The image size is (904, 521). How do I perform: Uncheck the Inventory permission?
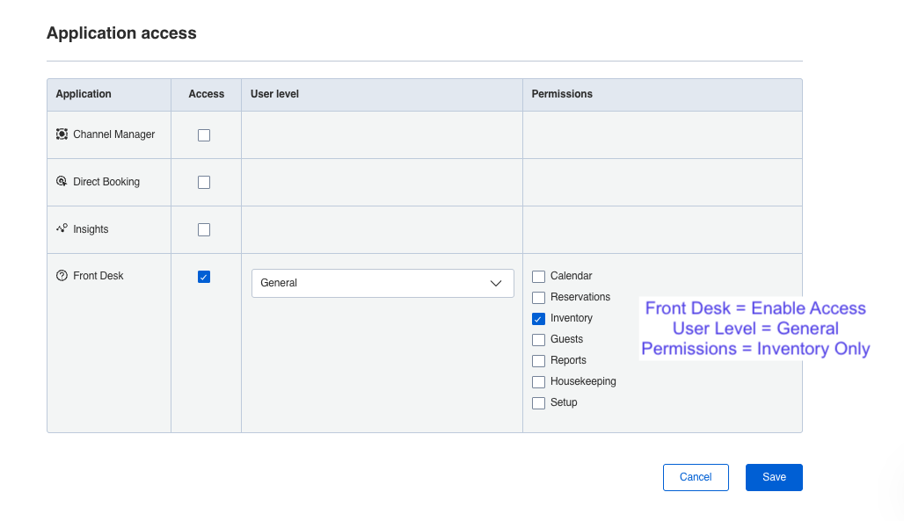coord(539,319)
